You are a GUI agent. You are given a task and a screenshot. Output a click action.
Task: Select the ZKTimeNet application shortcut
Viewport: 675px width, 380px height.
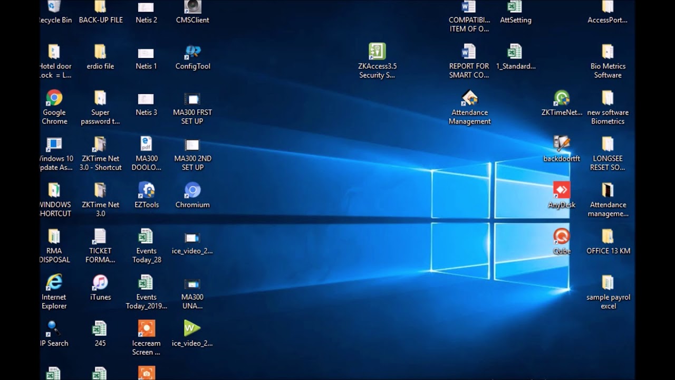[x=562, y=103]
